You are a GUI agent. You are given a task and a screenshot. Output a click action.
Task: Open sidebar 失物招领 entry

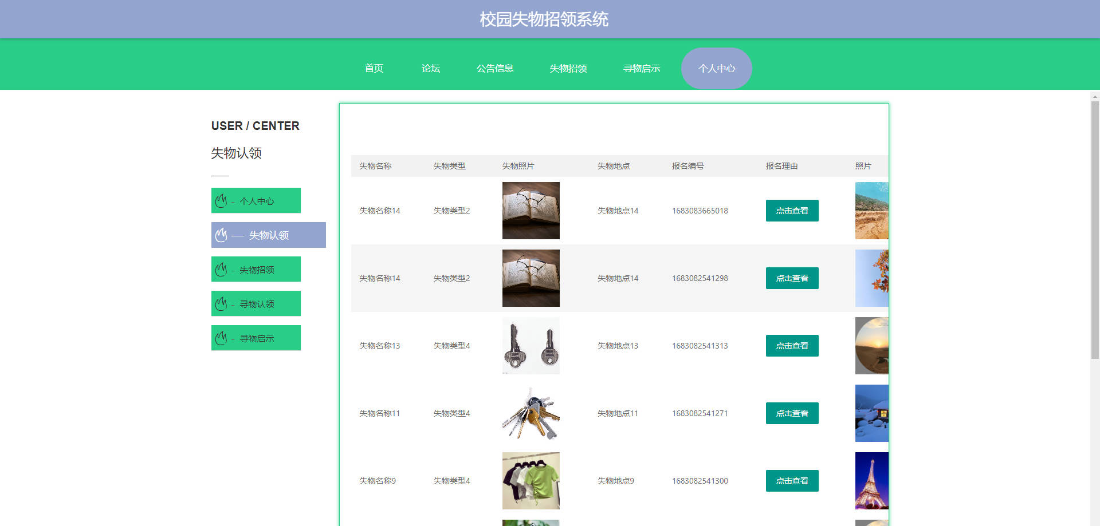tap(256, 269)
